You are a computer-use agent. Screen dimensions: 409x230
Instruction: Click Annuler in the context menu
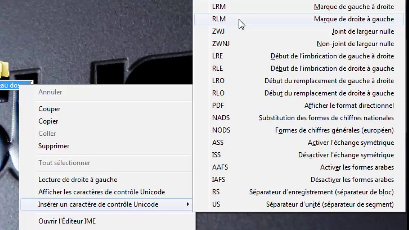[106, 92]
